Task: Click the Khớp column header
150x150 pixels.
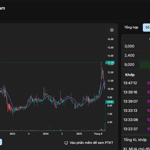Action: point(130,75)
